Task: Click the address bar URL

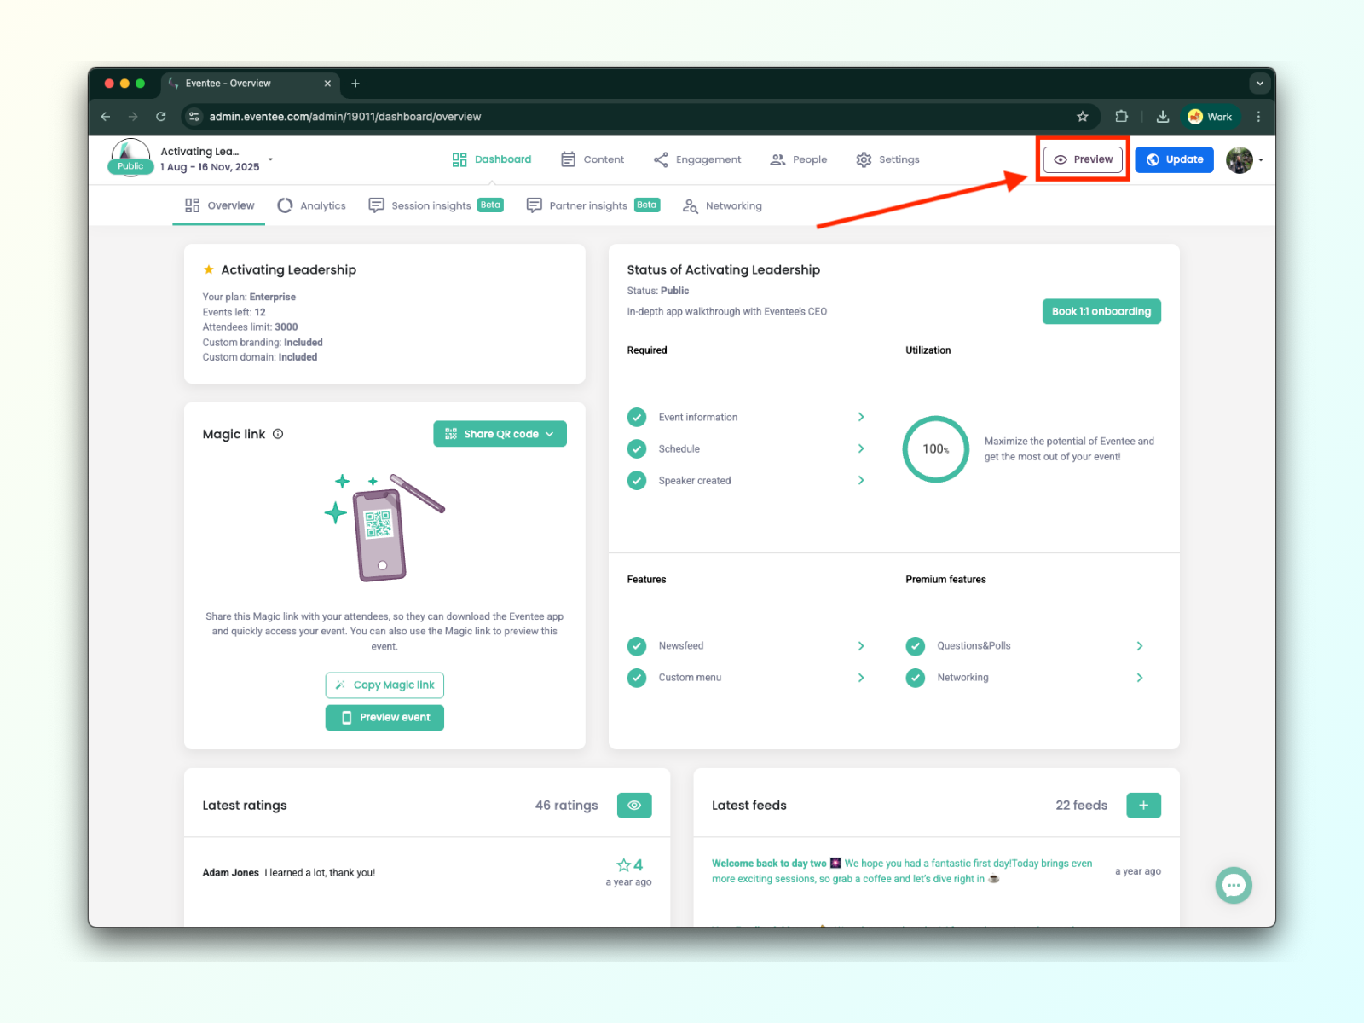Action: coord(345,117)
